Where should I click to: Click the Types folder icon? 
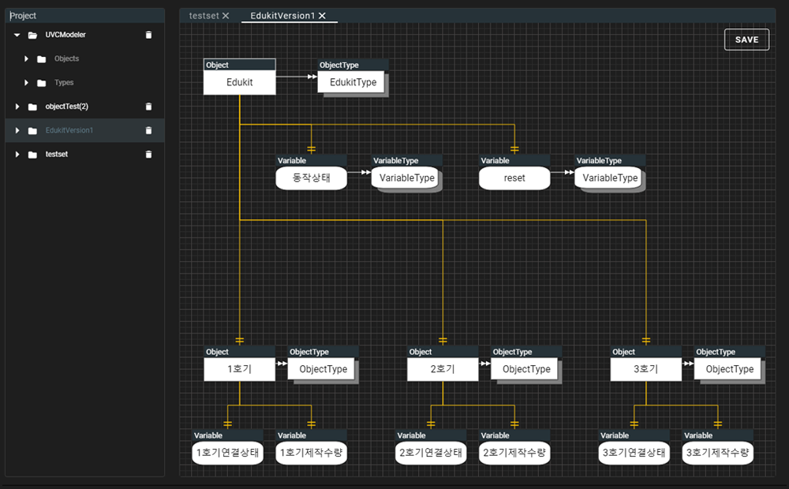[x=42, y=83]
